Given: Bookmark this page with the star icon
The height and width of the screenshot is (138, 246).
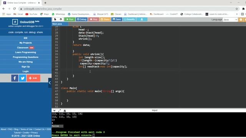Looking at the screenshot, I should click(x=237, y=9).
